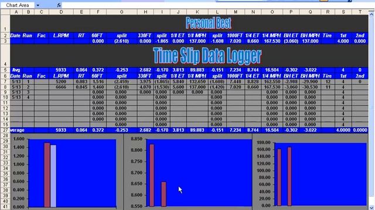Select row 7 header
Screen dimensions: 375x210
click(5, 82)
